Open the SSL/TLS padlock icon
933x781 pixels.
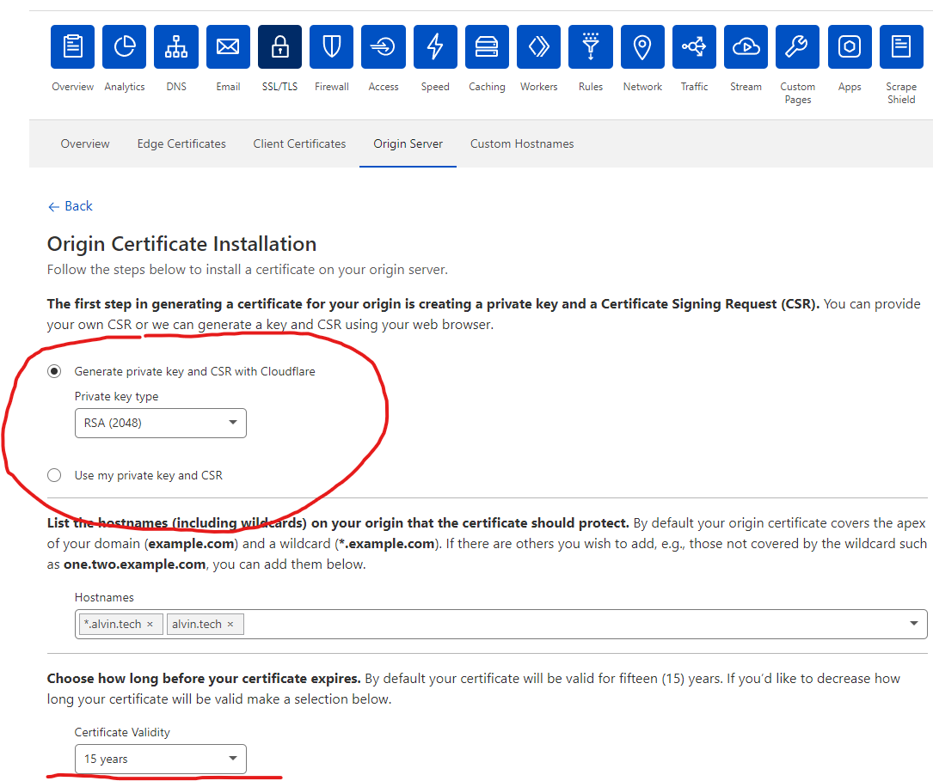pyautogui.click(x=279, y=47)
